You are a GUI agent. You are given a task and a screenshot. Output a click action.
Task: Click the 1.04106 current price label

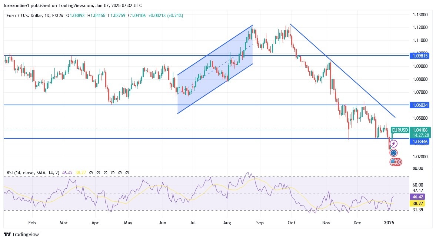point(419,130)
